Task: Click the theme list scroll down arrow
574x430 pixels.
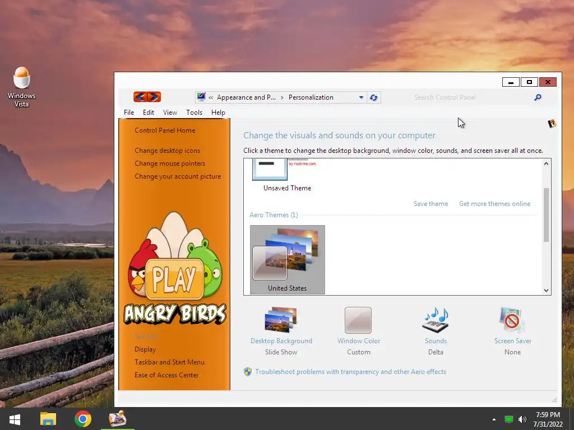Action: coord(546,291)
